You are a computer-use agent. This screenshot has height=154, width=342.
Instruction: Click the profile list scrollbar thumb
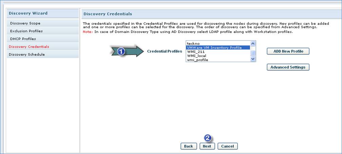click(253, 53)
